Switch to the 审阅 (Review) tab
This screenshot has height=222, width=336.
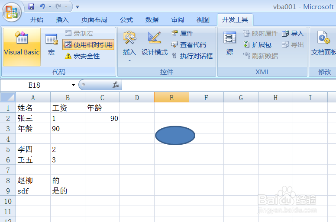[x=178, y=20]
